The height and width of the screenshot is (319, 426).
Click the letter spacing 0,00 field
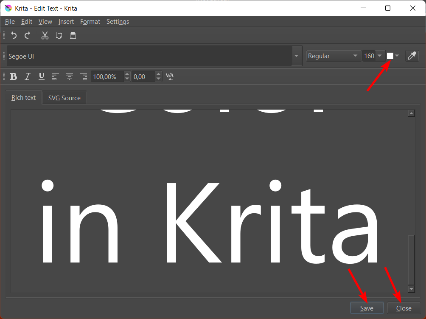click(x=143, y=77)
